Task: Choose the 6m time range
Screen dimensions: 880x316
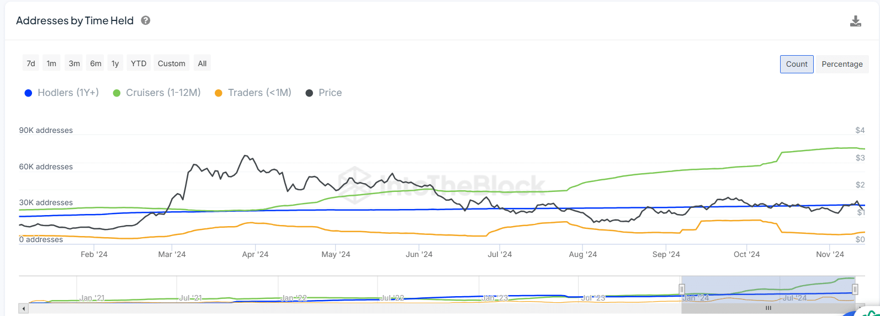Action: pos(96,63)
